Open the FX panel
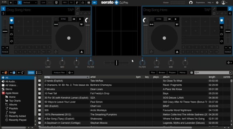The image size is (233, 129). (x=71, y=3)
